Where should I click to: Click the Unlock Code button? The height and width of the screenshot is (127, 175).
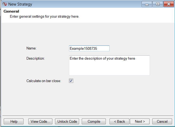coord(67,121)
